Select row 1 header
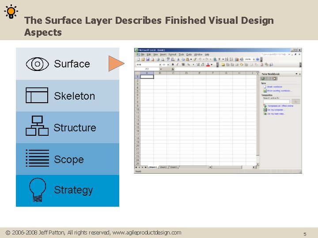Image resolution: width=318 pixels, height=238 pixels. coord(137,77)
